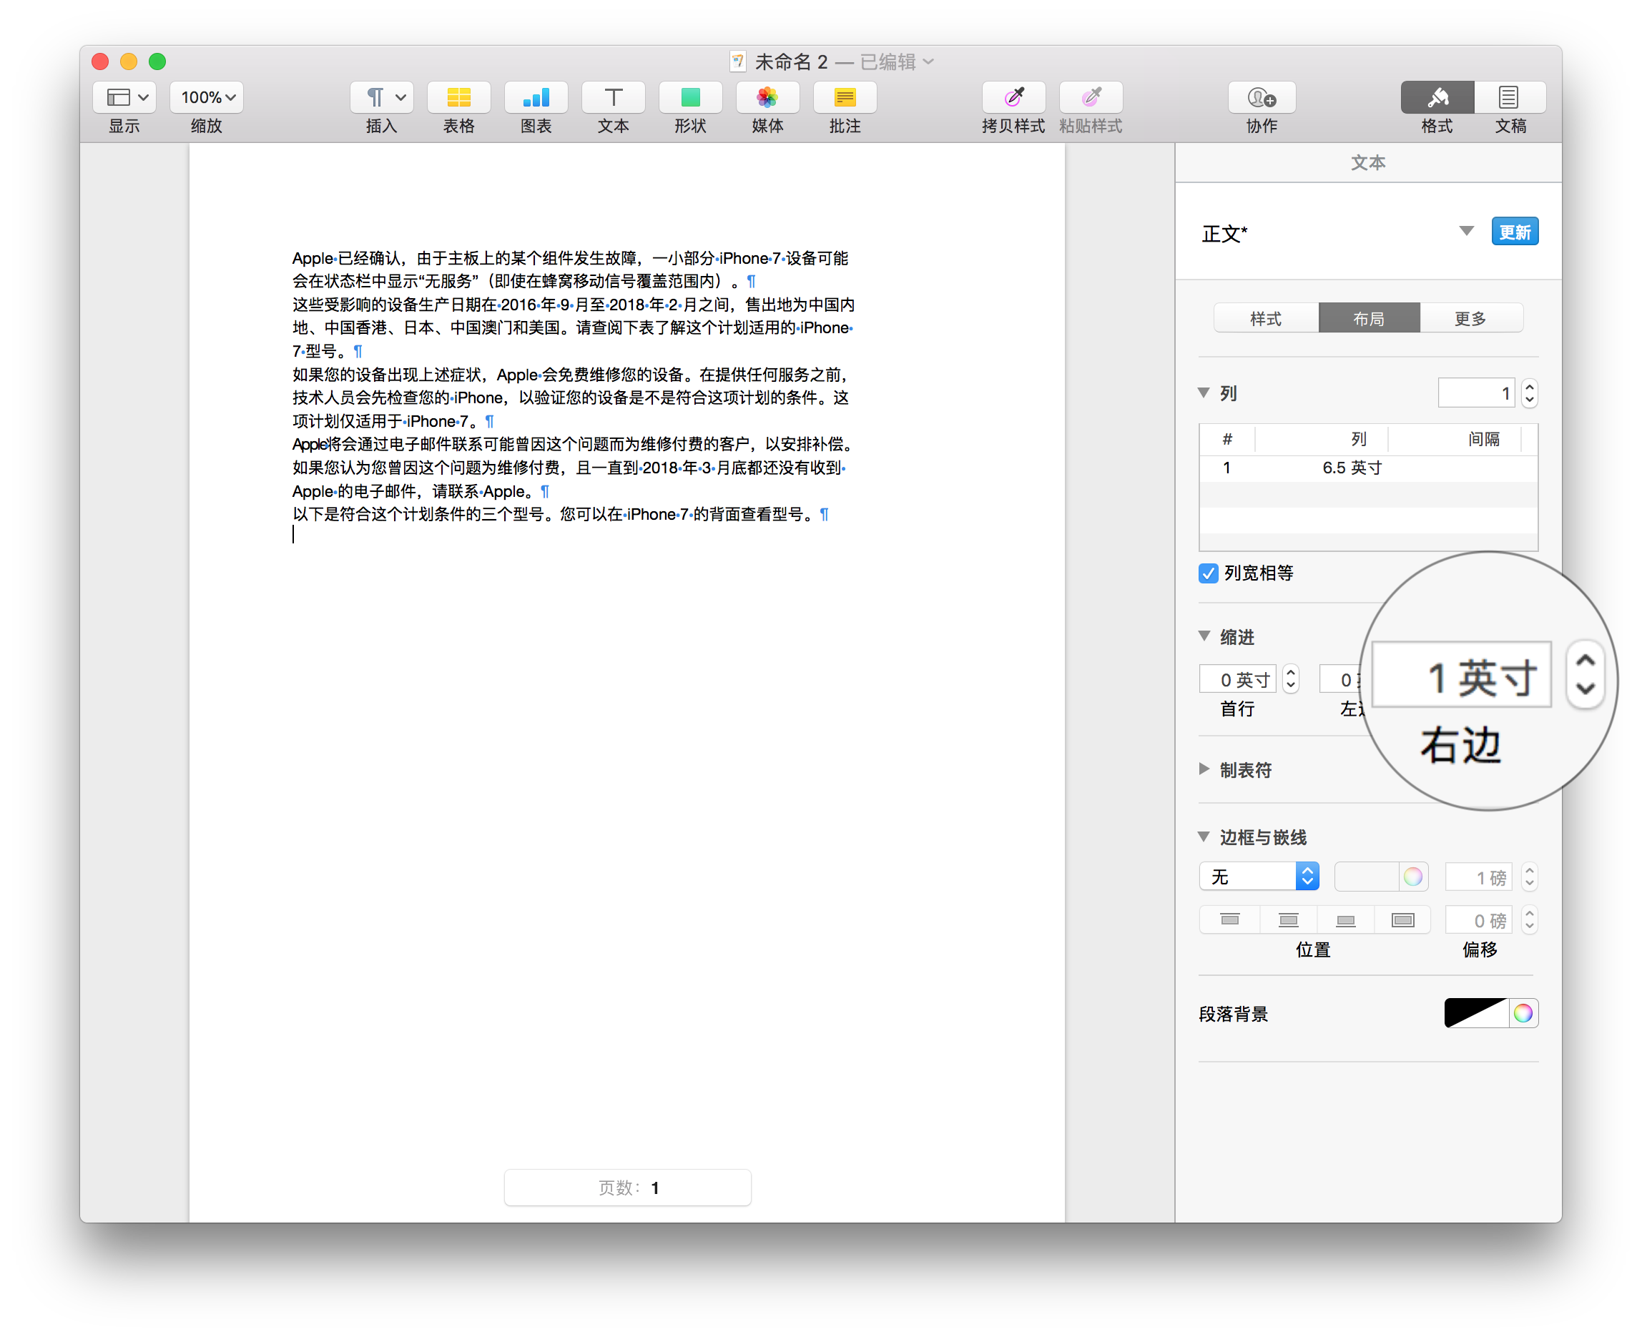Open the Media (媒体) photo icon

point(767,98)
